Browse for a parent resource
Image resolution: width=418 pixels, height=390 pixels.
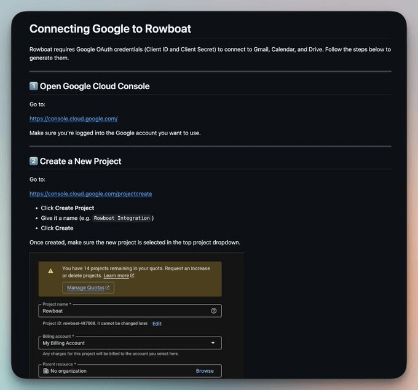point(205,371)
